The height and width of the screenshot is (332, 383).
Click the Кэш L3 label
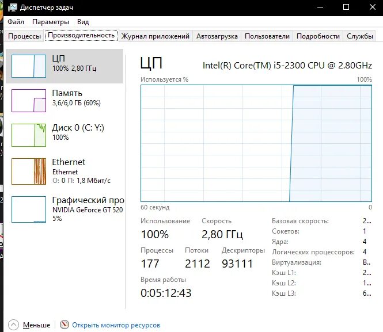283,293
